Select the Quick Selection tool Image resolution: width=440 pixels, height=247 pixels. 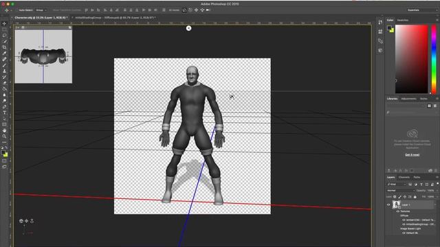pyautogui.click(x=4, y=41)
